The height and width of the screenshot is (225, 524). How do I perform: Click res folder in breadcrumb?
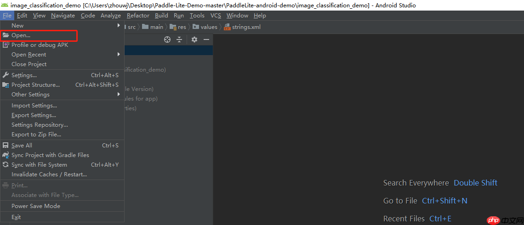(182, 27)
